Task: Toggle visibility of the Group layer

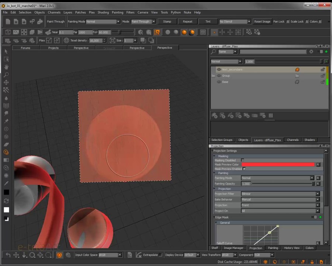Action: coord(219,76)
